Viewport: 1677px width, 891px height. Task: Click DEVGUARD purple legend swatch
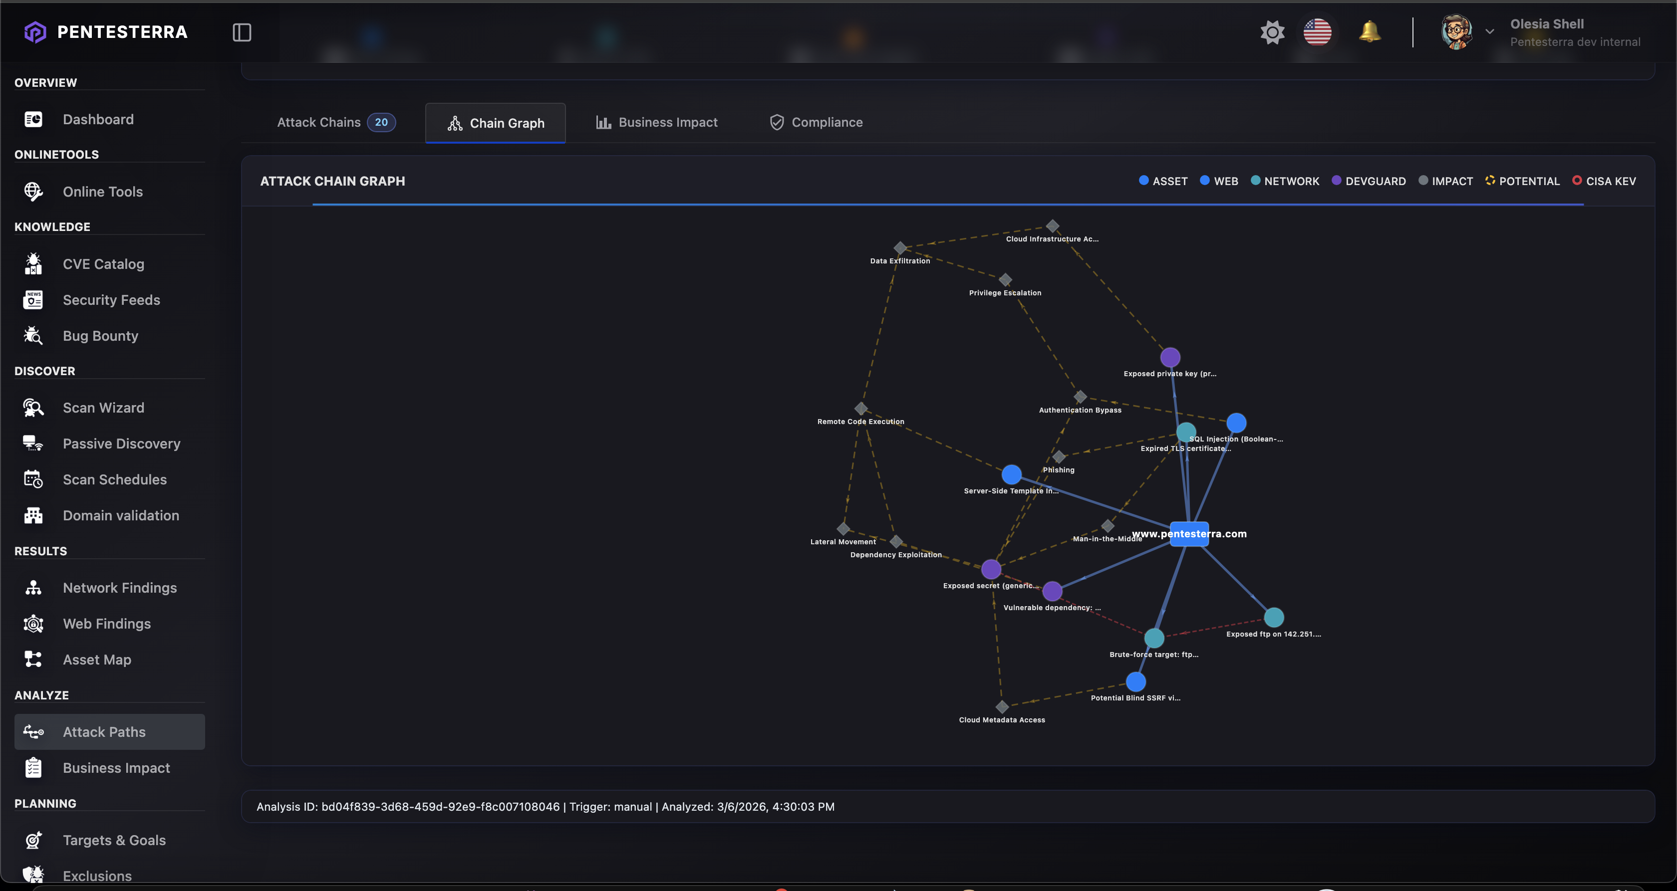pyautogui.click(x=1337, y=180)
